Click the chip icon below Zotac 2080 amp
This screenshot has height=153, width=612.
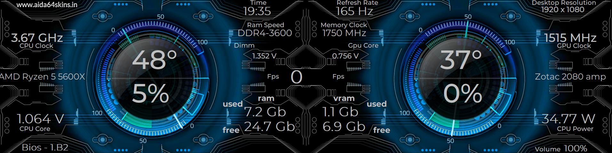564,87
